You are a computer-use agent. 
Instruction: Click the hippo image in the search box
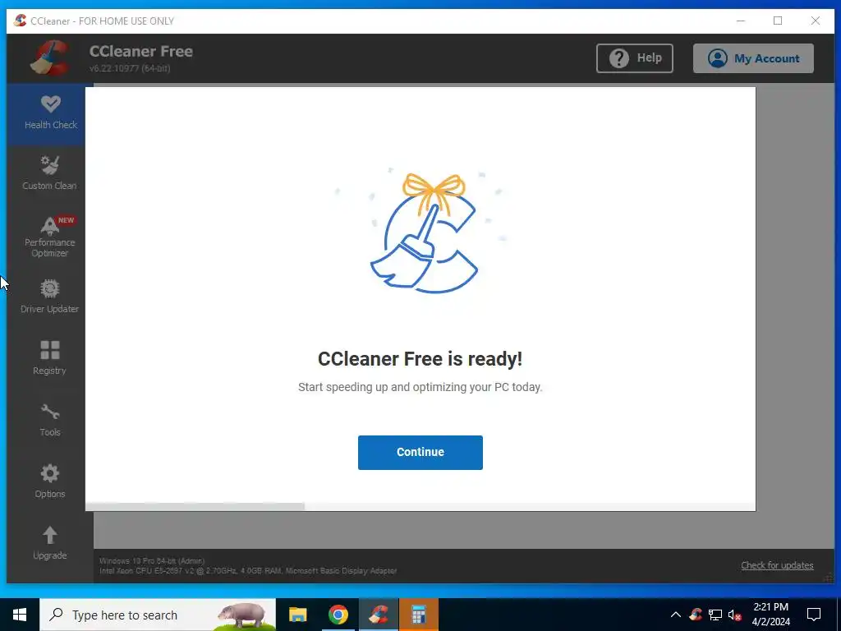[x=242, y=615]
